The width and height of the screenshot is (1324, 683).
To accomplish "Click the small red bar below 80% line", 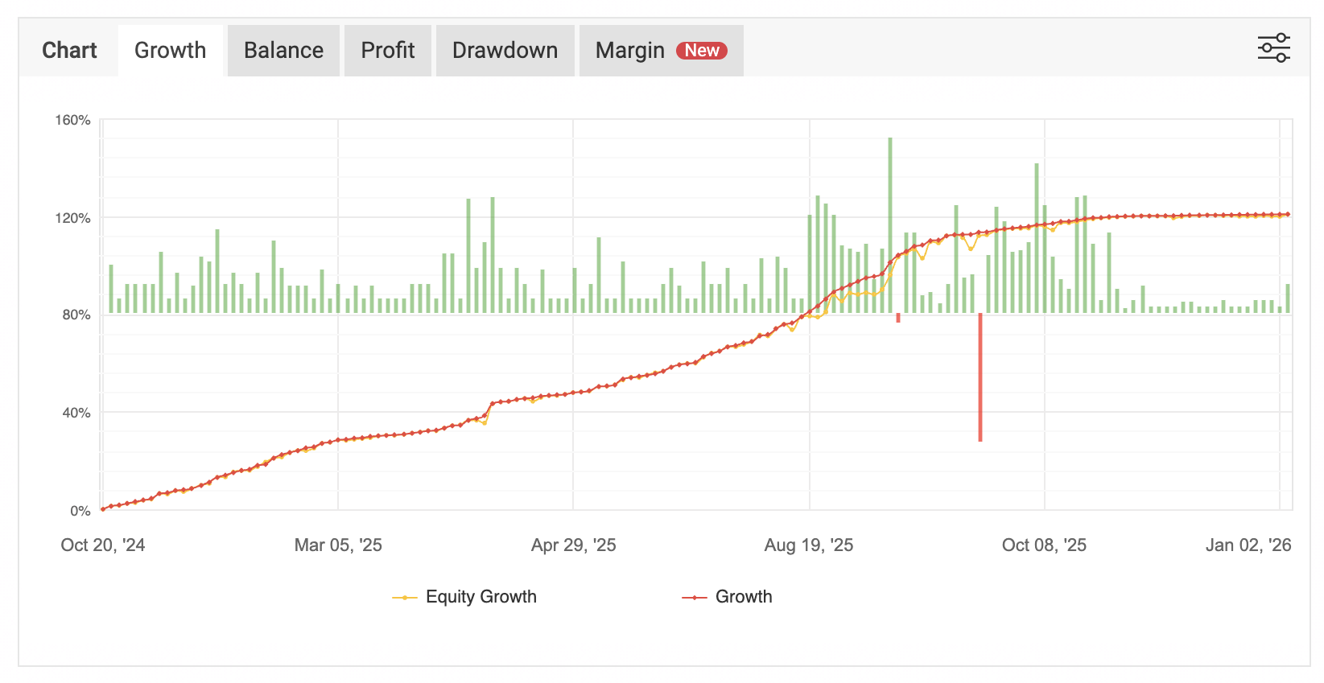I will tap(898, 319).
